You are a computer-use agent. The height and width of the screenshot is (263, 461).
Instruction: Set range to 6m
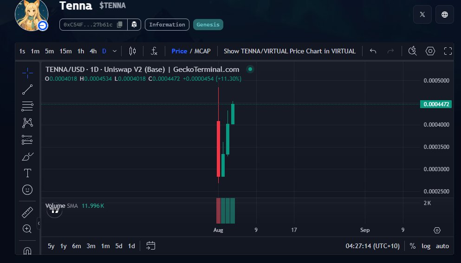pos(77,246)
